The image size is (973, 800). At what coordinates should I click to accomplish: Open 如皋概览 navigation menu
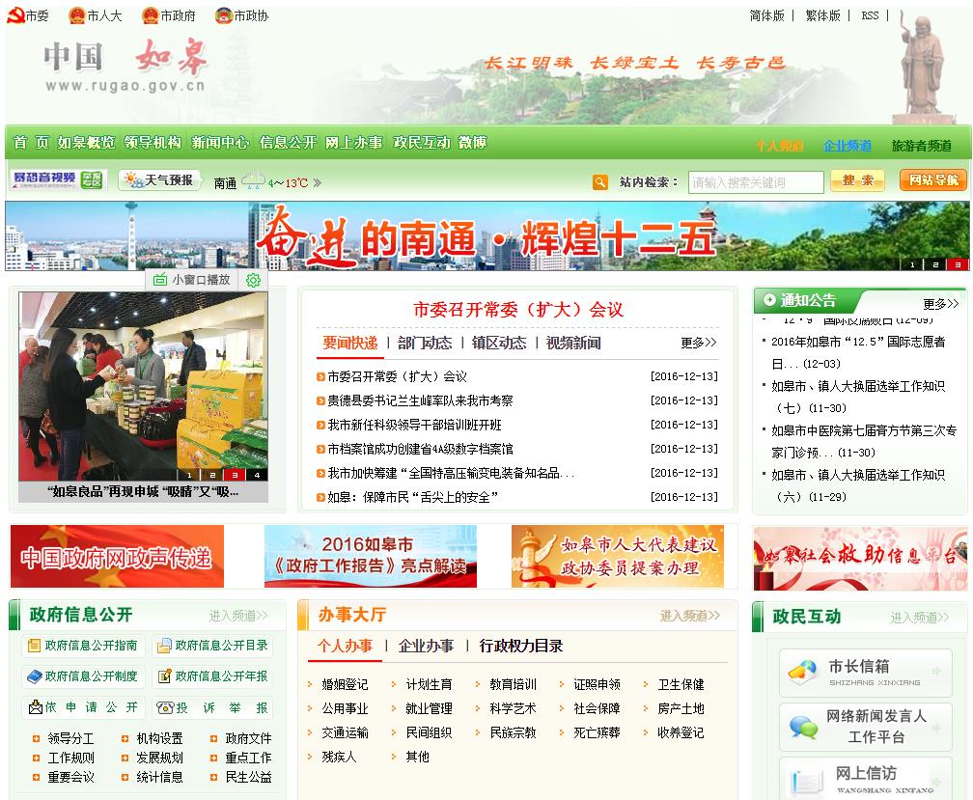(86, 143)
